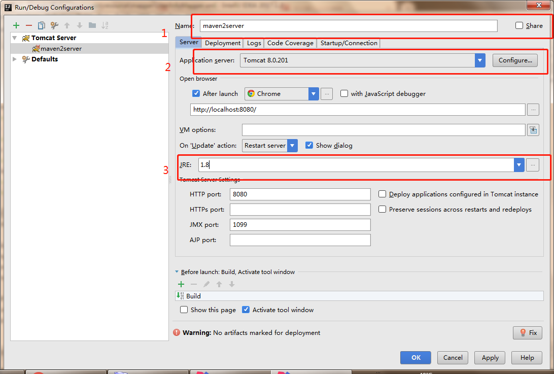Uncheck After launch checkbox
The image size is (554, 374).
pyautogui.click(x=196, y=93)
